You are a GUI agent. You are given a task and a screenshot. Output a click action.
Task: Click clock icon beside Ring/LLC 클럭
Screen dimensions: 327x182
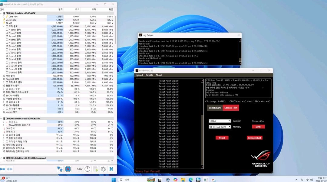click(x=4, y=79)
